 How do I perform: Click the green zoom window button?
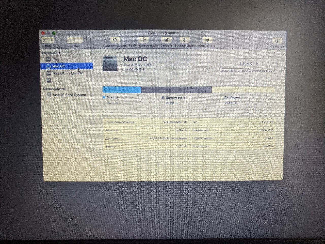point(54,33)
